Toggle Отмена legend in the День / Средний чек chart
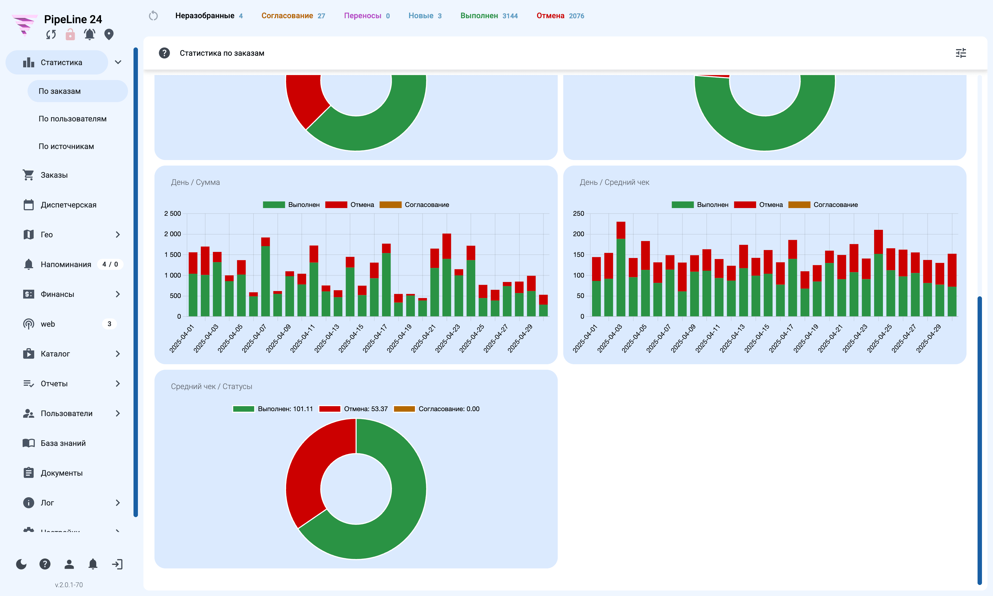This screenshot has height=596, width=993. pyautogui.click(x=758, y=205)
